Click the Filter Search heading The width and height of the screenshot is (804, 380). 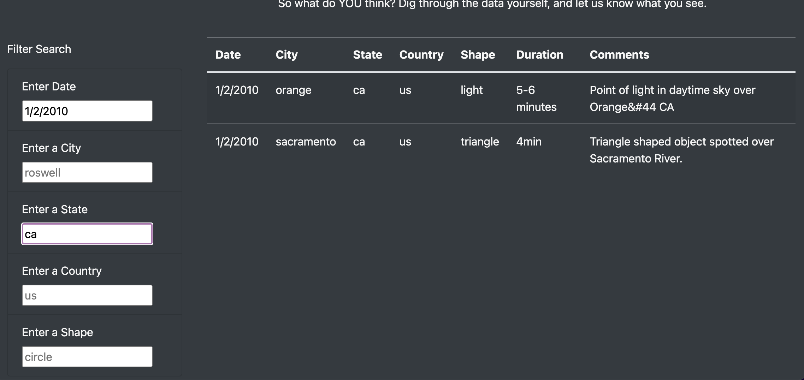pyautogui.click(x=39, y=49)
